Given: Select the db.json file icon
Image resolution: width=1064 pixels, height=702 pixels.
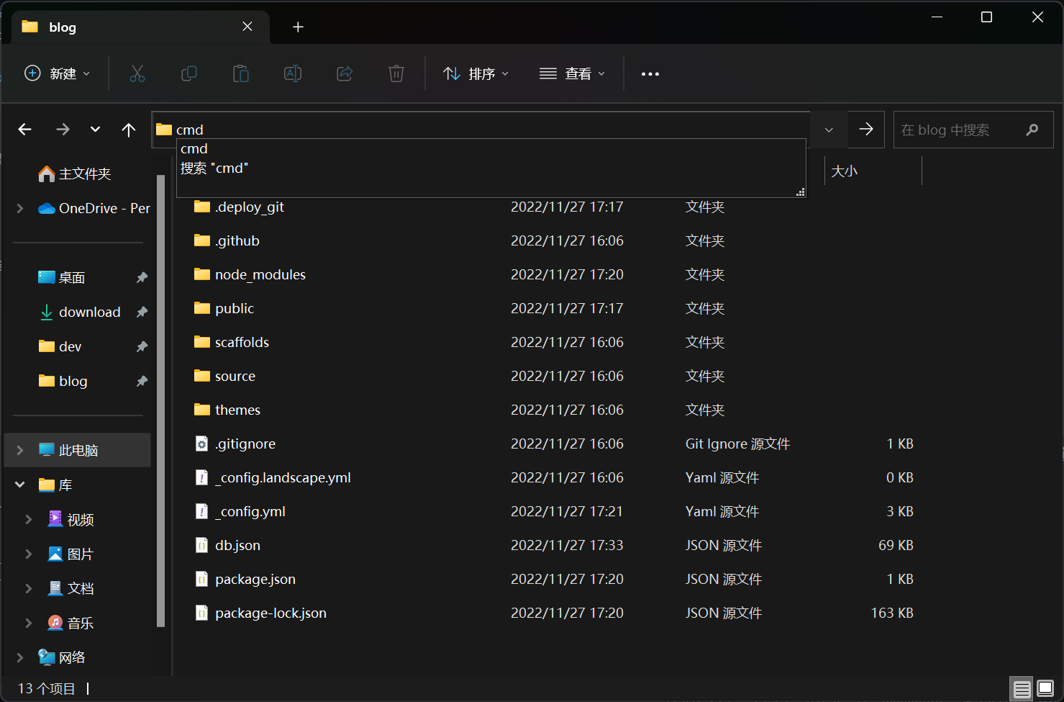Looking at the screenshot, I should pos(202,545).
